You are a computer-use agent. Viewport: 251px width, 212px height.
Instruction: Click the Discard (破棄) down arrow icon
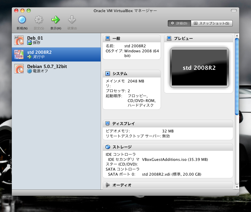tap(72, 20)
